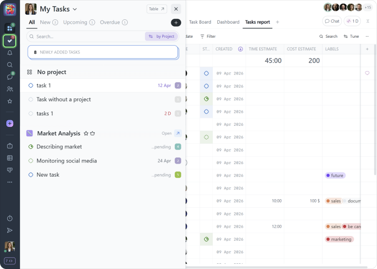Open the chat bubble icon in sidebar

point(9,77)
